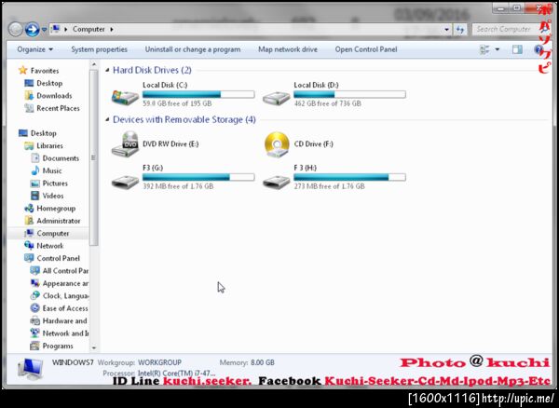Click the Back navigation arrow
559x408 pixels.
pyautogui.click(x=16, y=29)
